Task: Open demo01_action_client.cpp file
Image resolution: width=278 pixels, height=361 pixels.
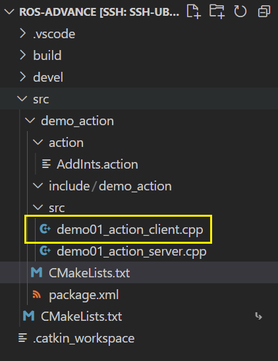Action: click(130, 230)
